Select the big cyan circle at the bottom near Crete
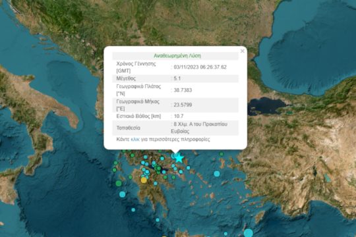Image resolution: width=356 pixels, height=237 pixels. [x=249, y=233]
